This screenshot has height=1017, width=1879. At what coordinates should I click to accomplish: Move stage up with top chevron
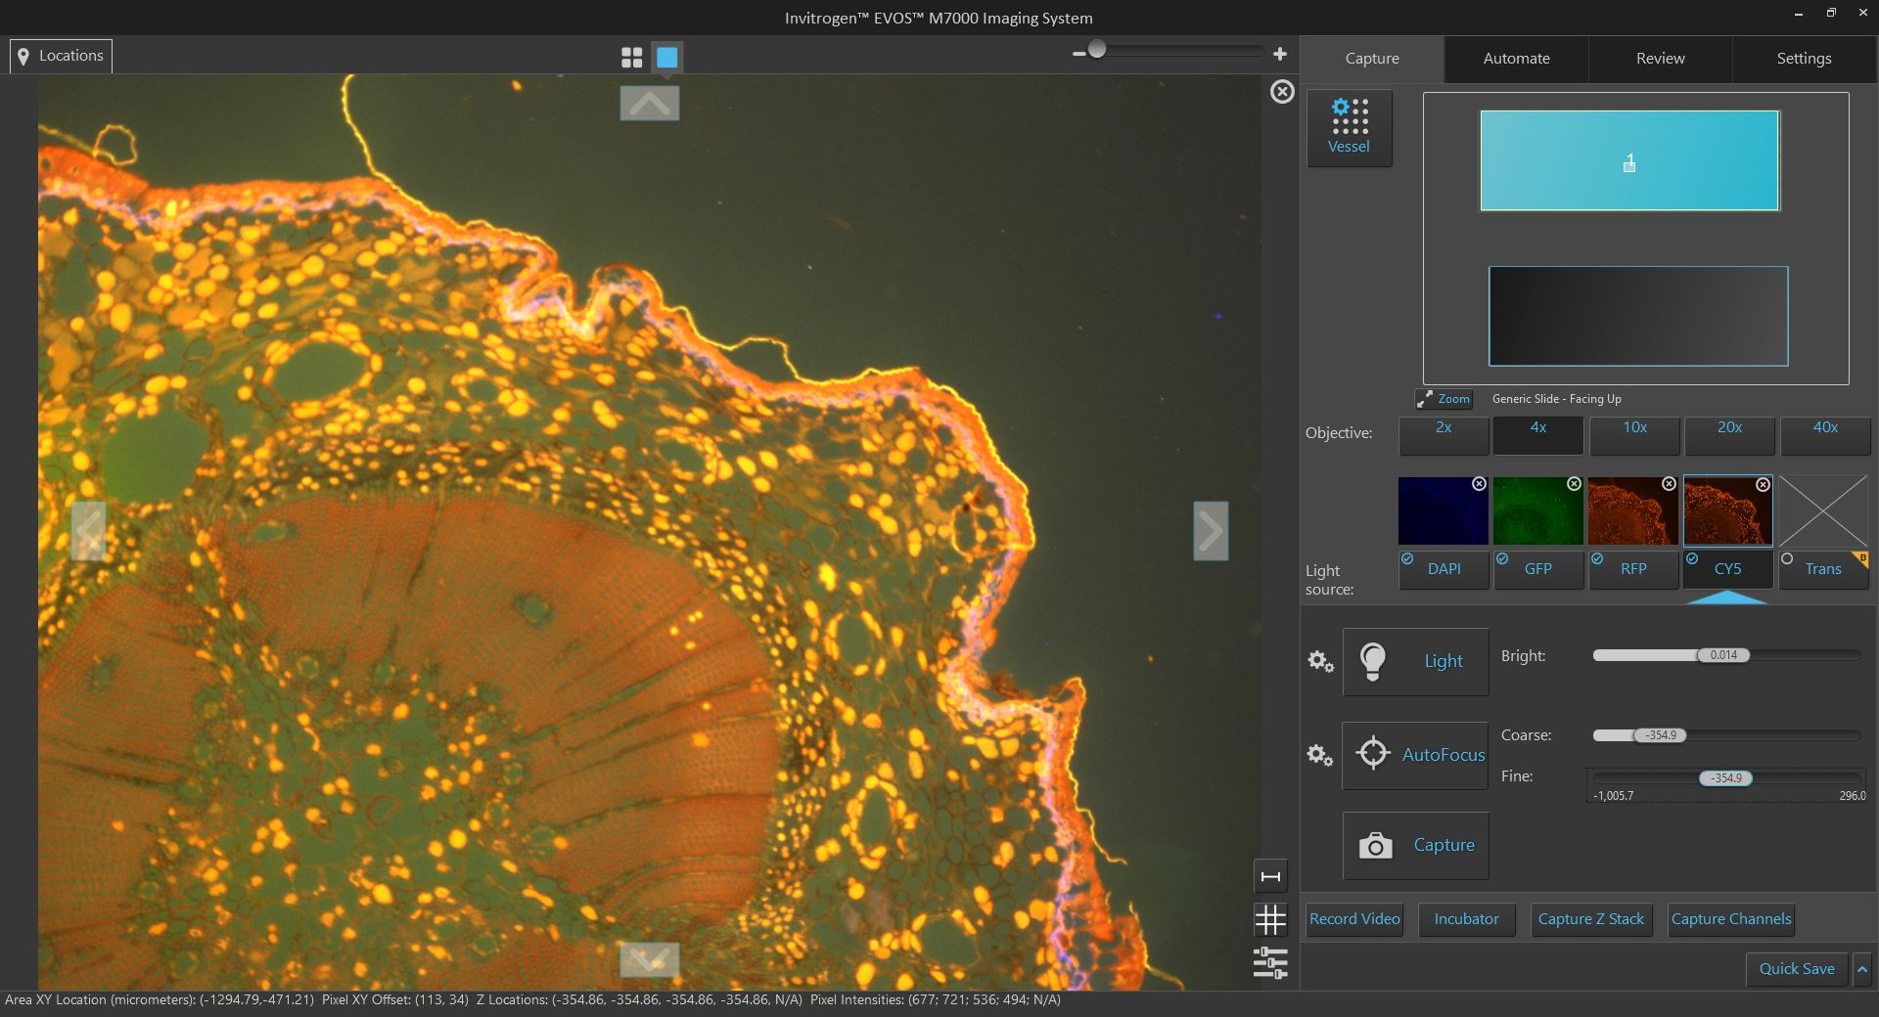click(x=650, y=103)
